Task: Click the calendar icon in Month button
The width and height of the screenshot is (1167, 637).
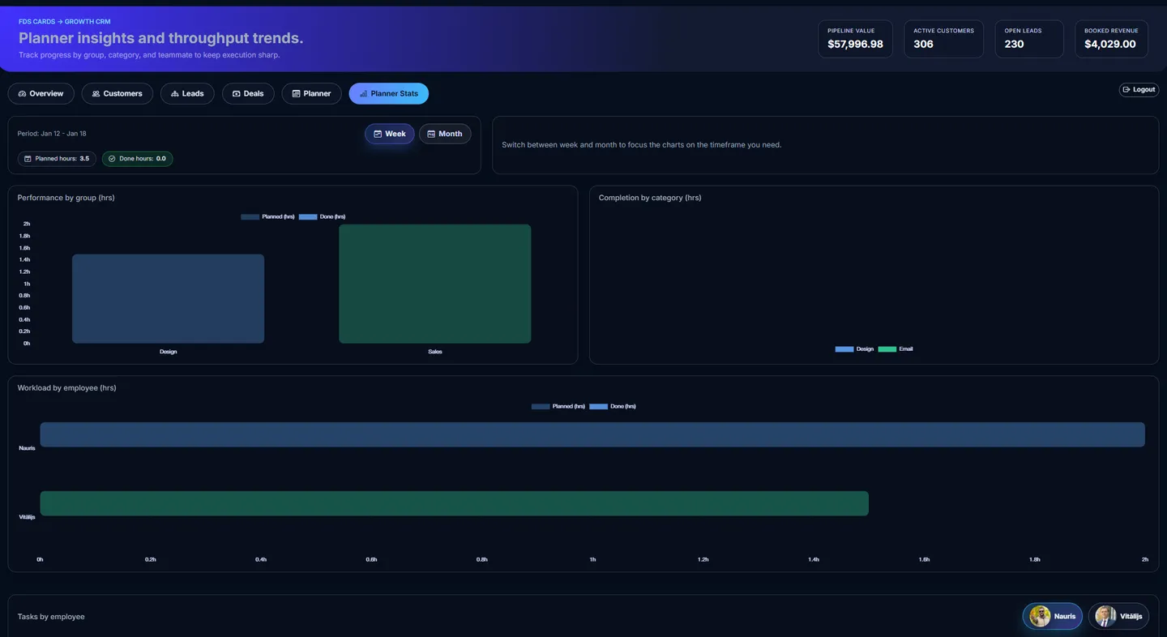Action: coord(431,134)
